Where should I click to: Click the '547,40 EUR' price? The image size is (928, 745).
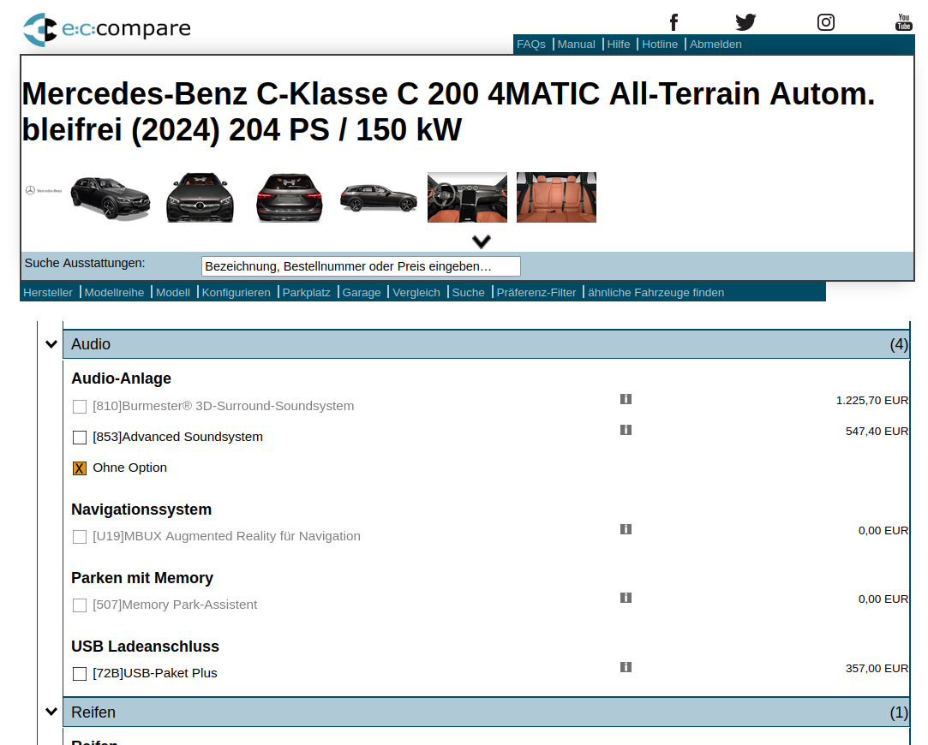pos(877,431)
